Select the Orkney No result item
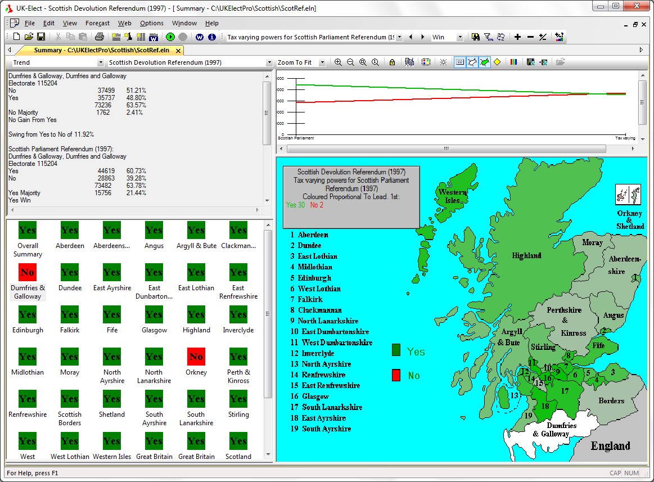 click(x=196, y=357)
